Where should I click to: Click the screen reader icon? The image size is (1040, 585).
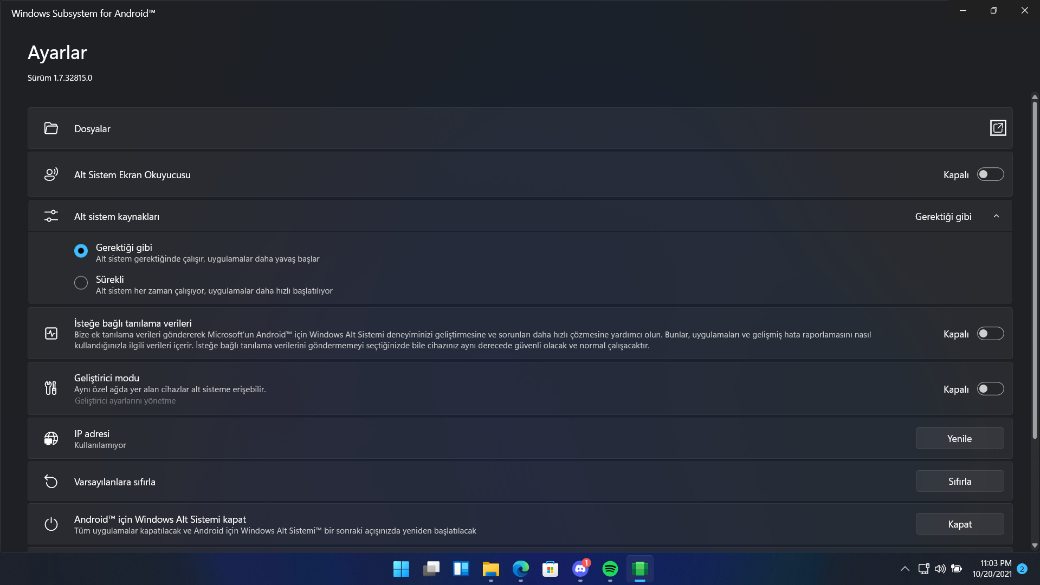(x=51, y=174)
